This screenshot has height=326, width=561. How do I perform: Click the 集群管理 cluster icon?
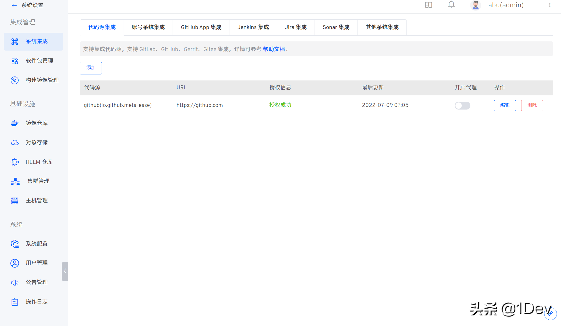tap(15, 181)
